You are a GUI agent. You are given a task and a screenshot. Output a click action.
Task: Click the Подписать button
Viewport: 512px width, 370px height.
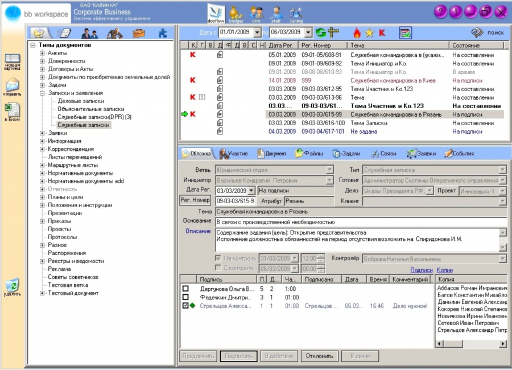click(239, 356)
